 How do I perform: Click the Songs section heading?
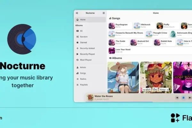115,18
